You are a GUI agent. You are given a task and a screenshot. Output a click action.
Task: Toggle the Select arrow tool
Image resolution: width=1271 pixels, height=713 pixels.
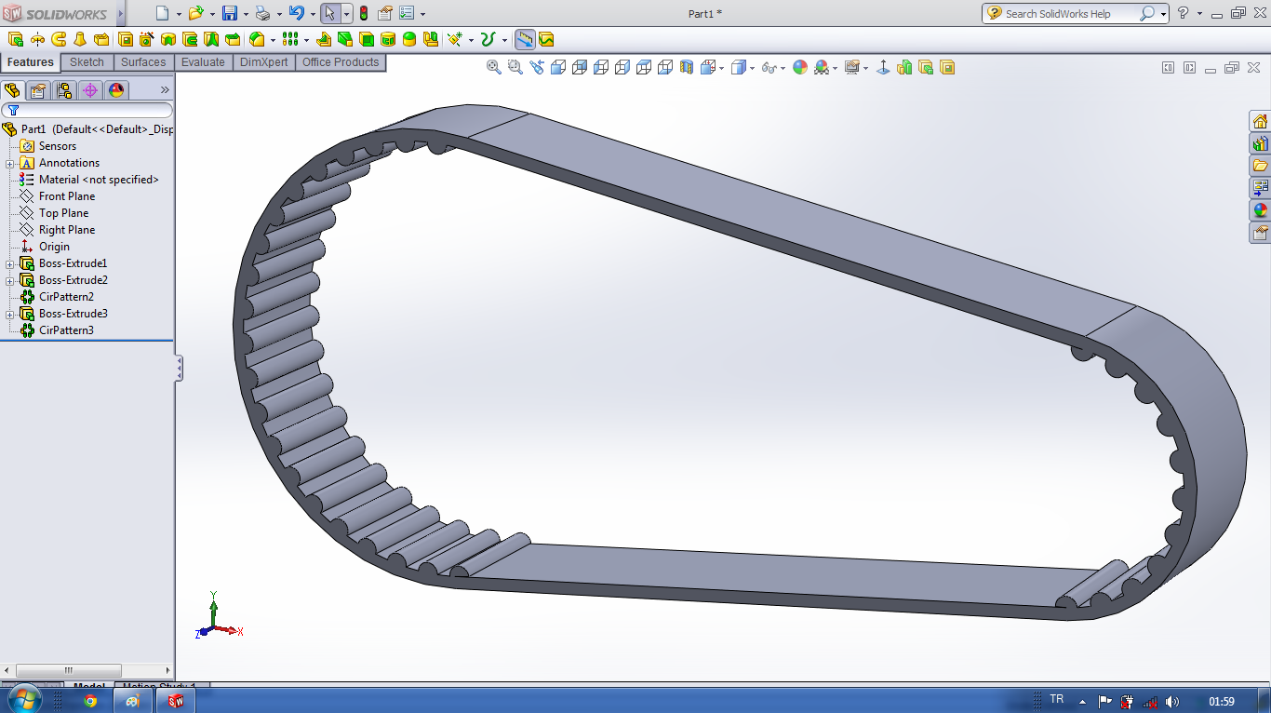[x=328, y=13]
